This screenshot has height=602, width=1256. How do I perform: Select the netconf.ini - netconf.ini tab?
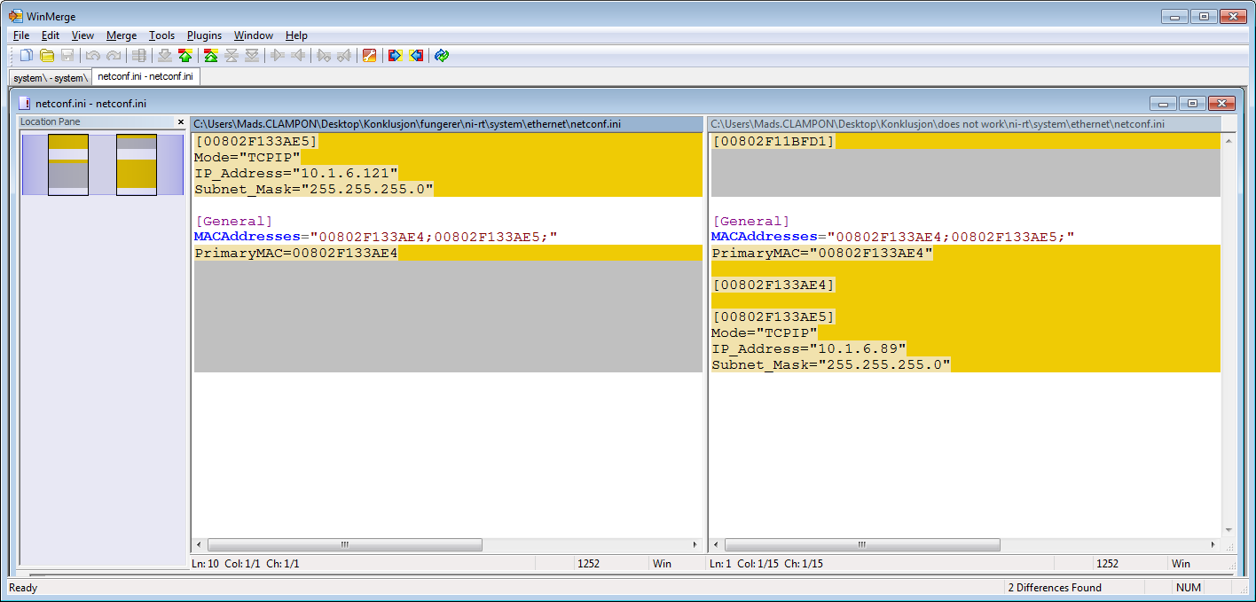tap(145, 76)
